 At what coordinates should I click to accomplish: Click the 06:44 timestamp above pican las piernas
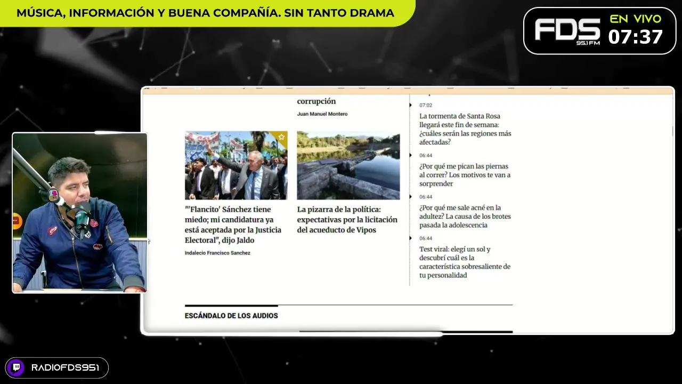click(x=426, y=155)
